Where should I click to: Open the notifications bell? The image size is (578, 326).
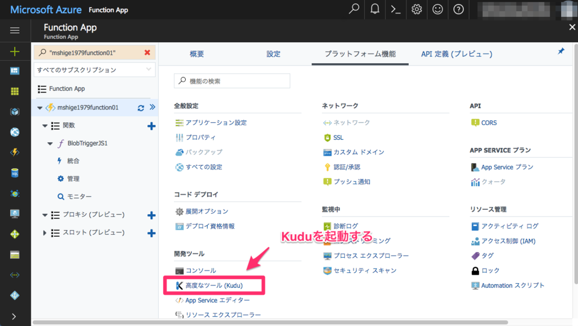coord(375,9)
